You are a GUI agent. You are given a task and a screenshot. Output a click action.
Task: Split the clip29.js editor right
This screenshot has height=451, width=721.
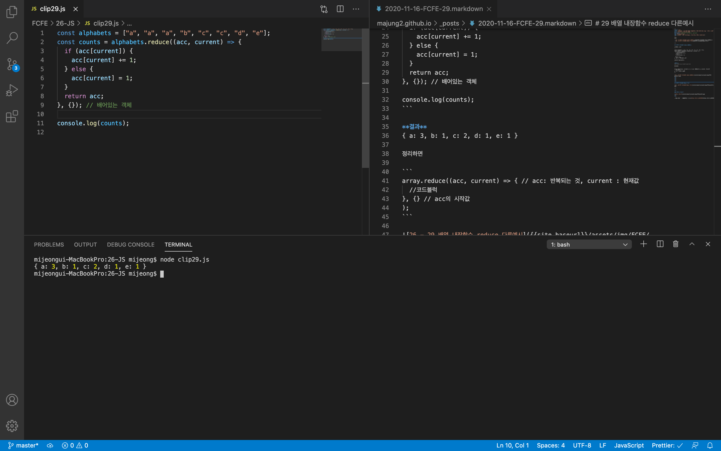[340, 9]
